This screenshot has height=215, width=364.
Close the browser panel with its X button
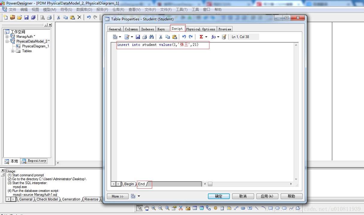coord(50,25)
